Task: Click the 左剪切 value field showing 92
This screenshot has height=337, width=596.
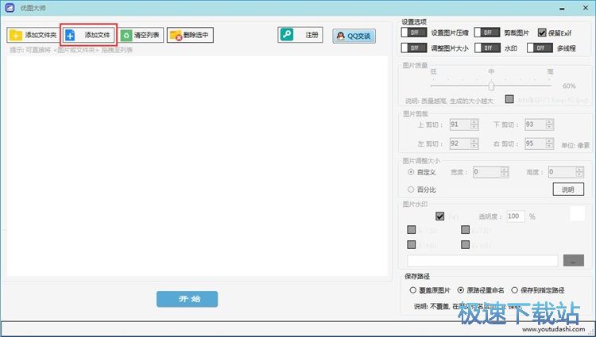Action: coord(460,144)
